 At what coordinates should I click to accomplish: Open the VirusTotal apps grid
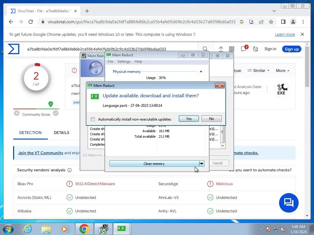point(232,49)
